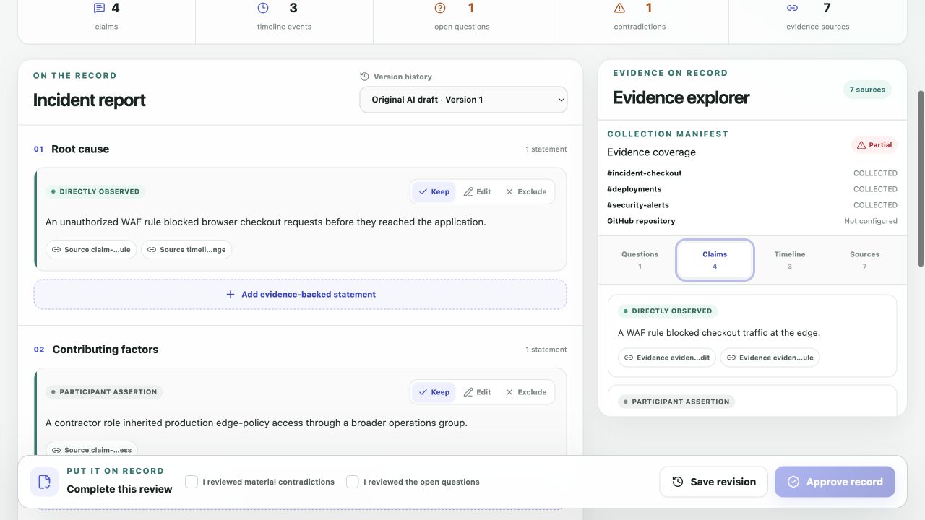Click the claims chat icon in stats bar
Viewport: 925px width, 520px height.
[x=99, y=8]
